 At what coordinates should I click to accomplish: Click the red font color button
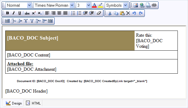coord(94,5)
